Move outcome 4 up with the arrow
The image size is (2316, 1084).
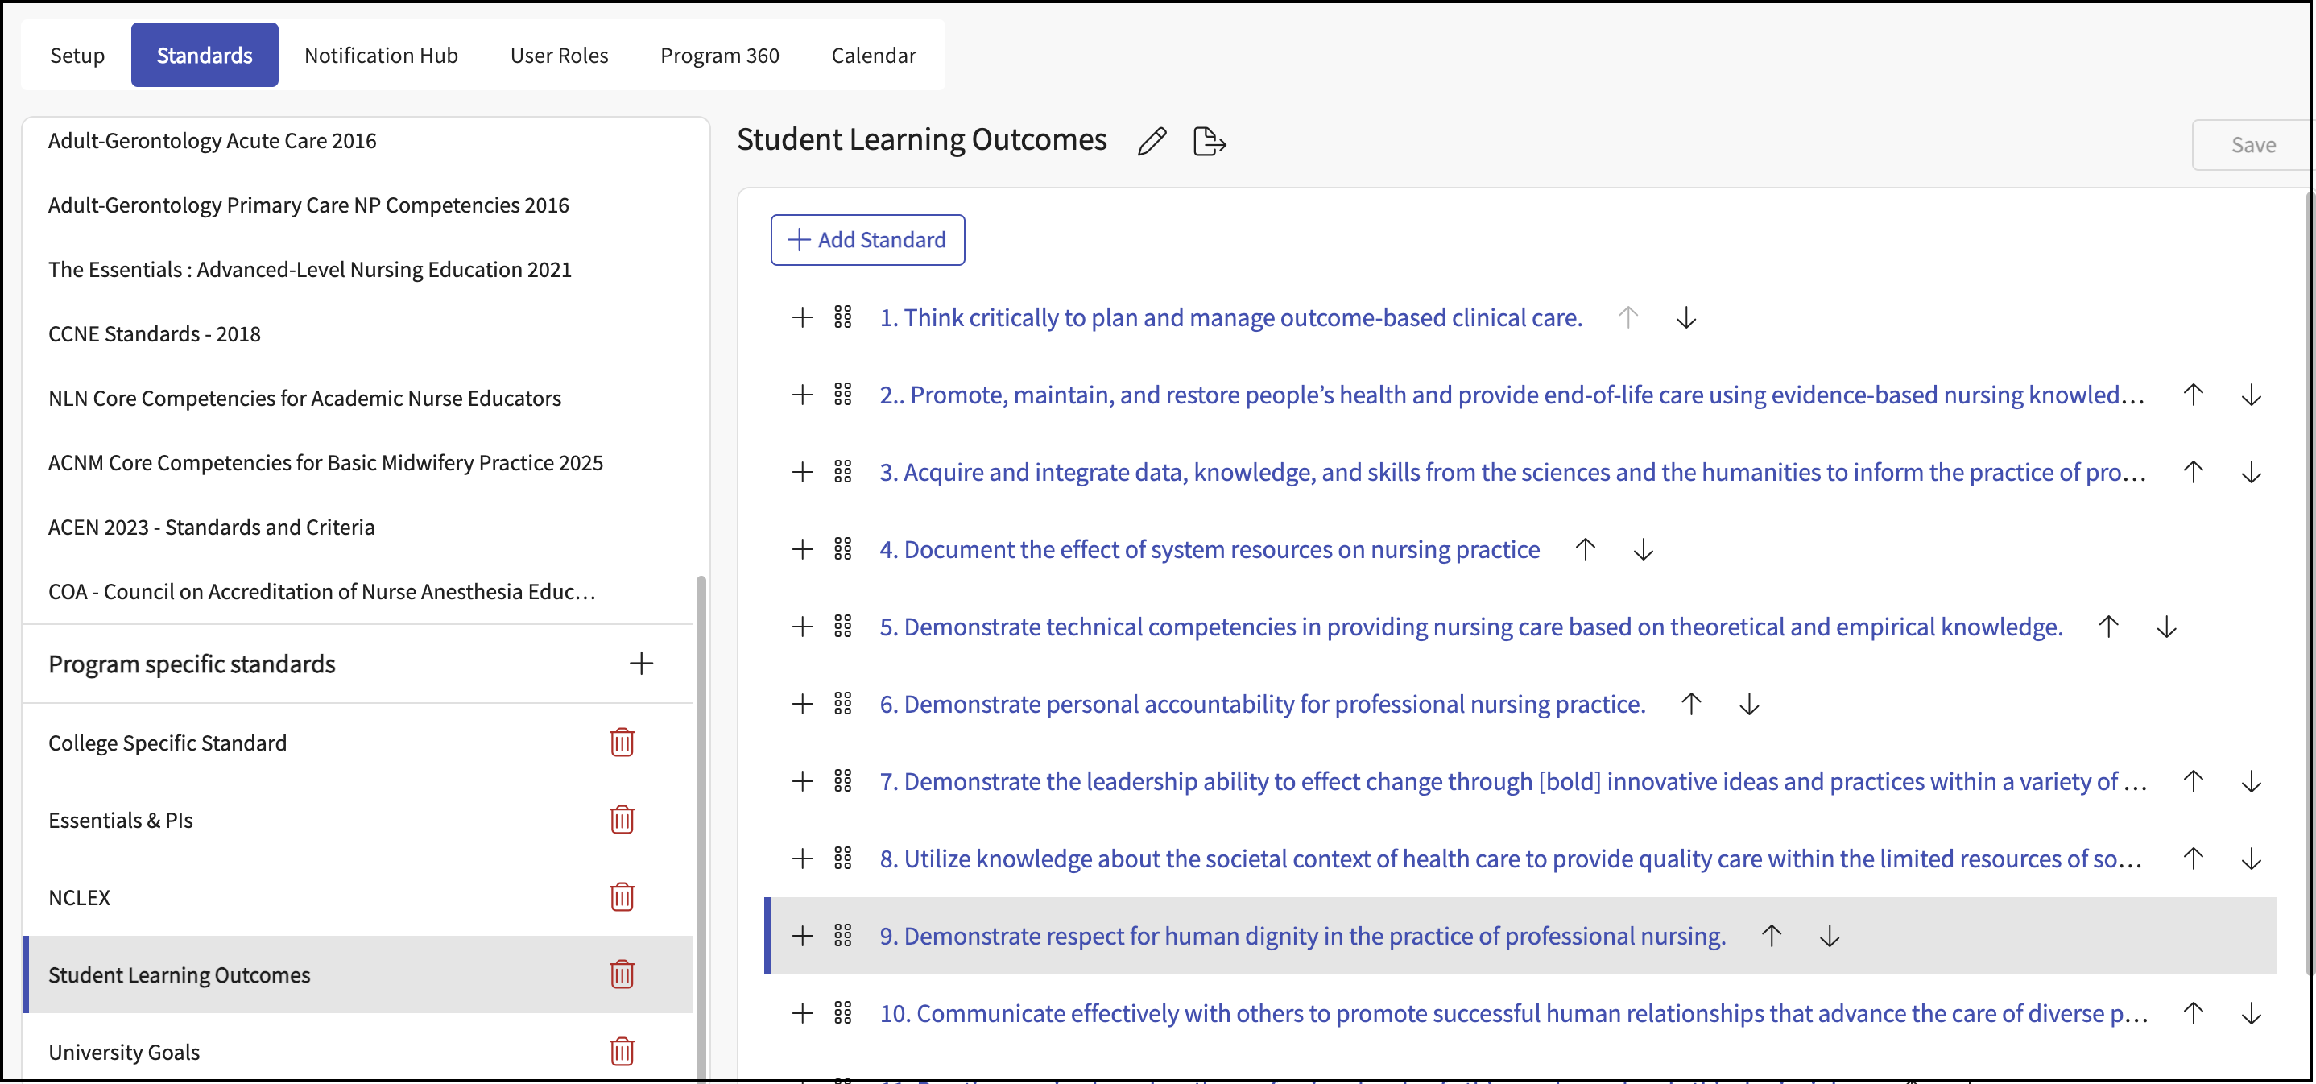coord(1585,549)
